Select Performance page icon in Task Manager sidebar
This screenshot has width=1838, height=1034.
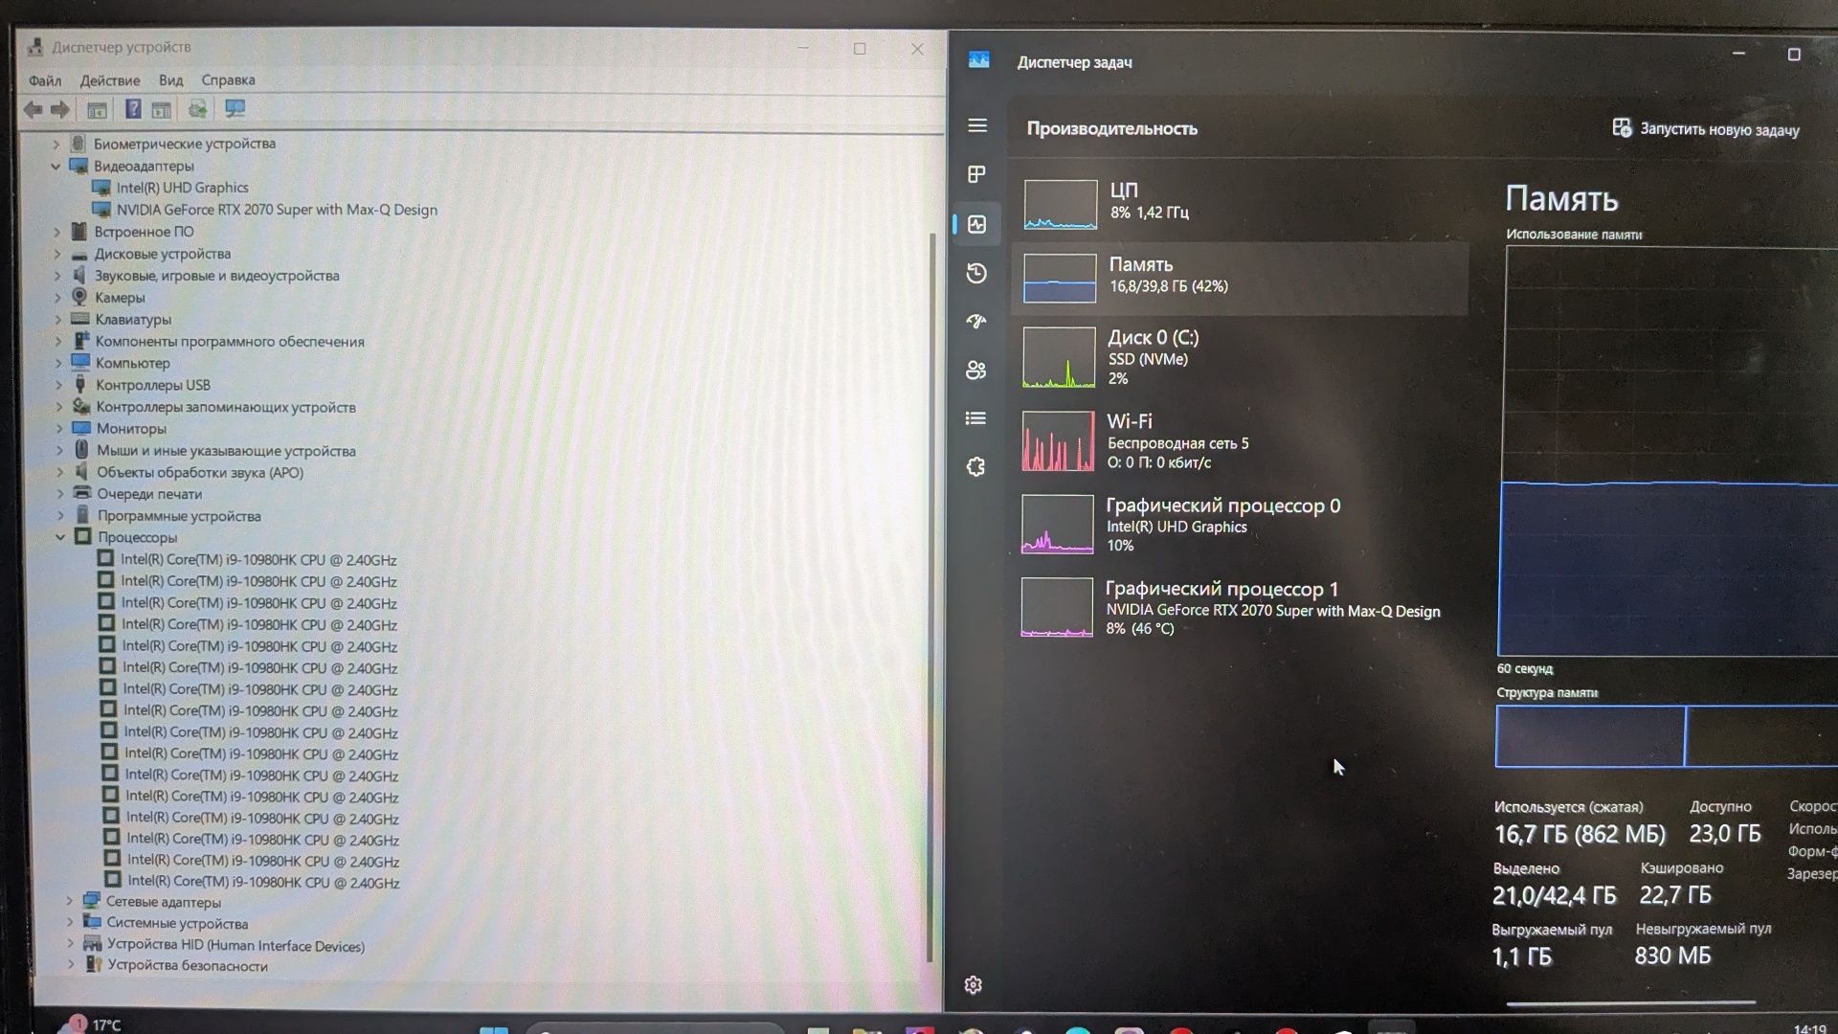(976, 224)
